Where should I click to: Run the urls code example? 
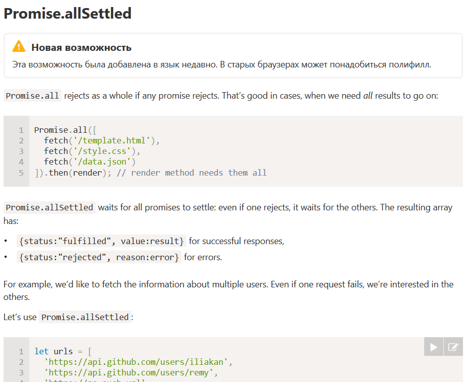point(434,347)
